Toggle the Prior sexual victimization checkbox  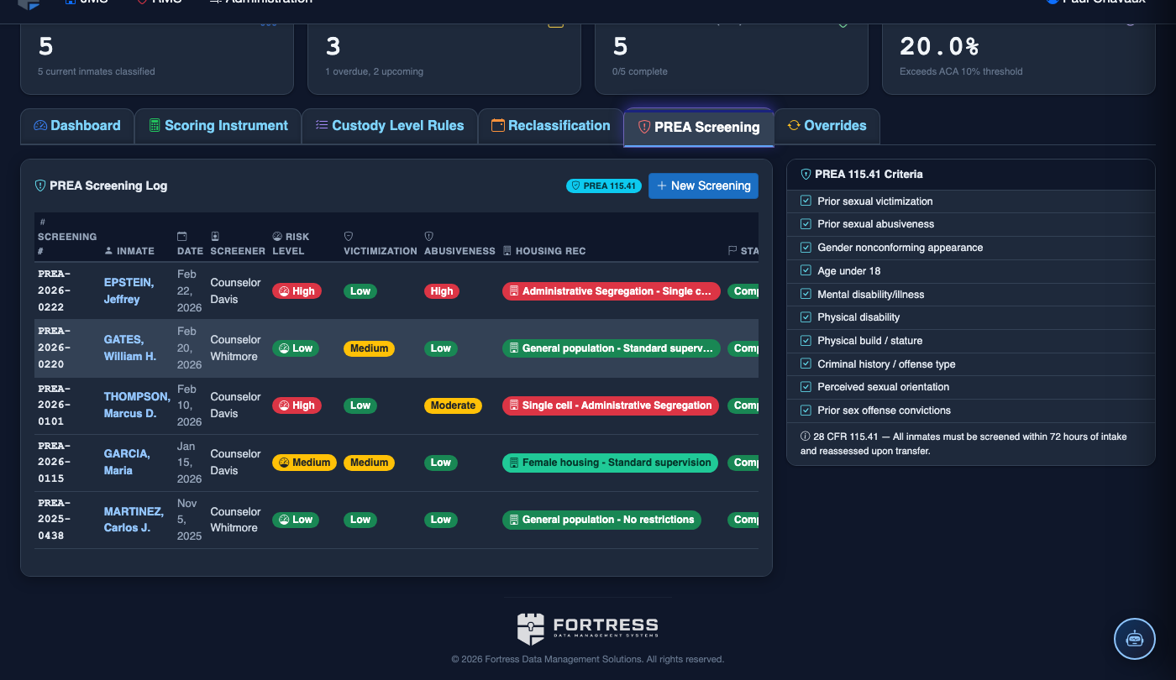806,201
